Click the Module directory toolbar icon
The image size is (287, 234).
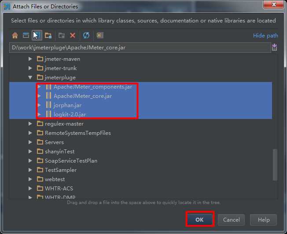(x=48, y=35)
